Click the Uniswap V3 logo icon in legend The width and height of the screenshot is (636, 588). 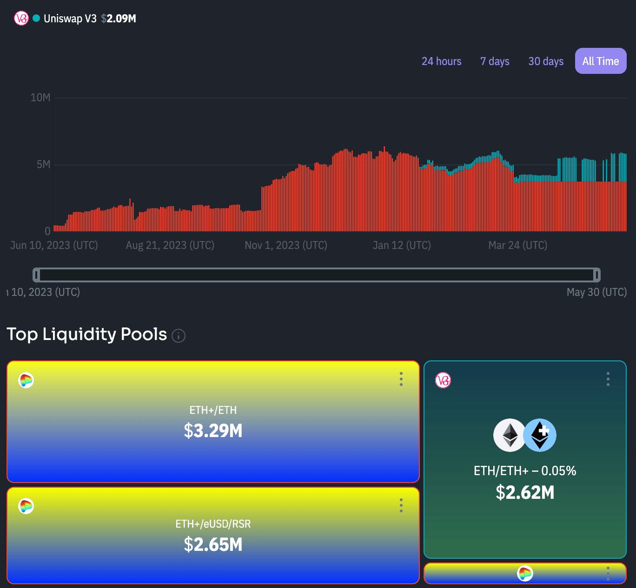21,19
